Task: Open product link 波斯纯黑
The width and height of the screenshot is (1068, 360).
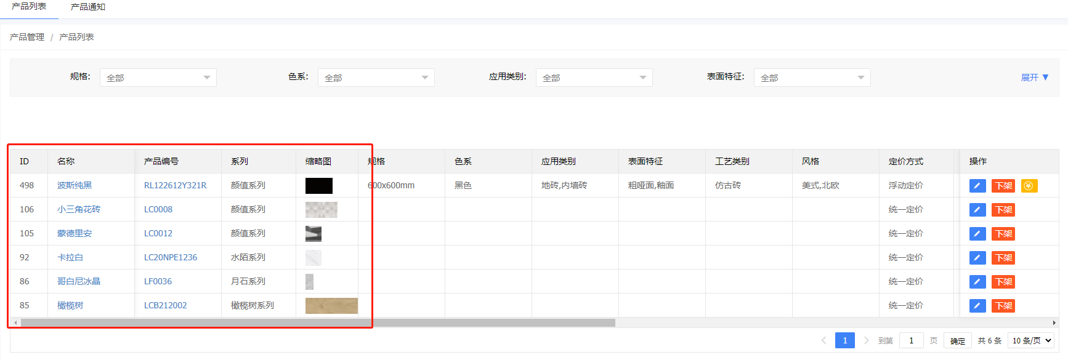Action: pyautogui.click(x=75, y=185)
